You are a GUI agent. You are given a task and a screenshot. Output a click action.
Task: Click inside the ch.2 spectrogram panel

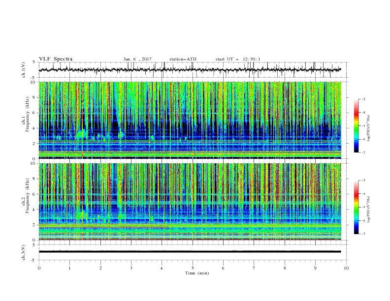pyautogui.click(x=190, y=202)
